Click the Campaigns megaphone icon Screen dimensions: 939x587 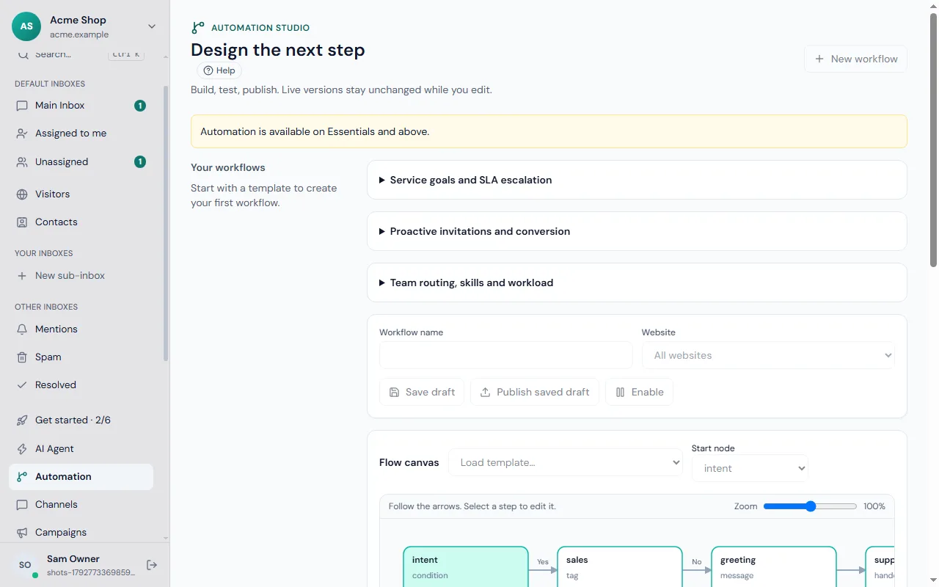[x=22, y=533]
